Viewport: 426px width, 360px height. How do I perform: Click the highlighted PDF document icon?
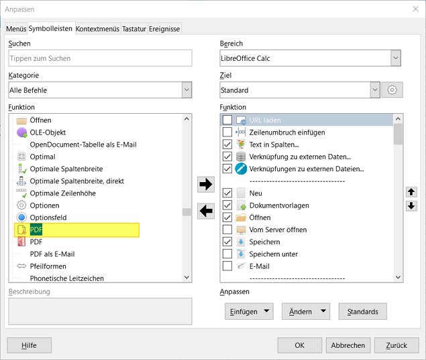pos(21,230)
